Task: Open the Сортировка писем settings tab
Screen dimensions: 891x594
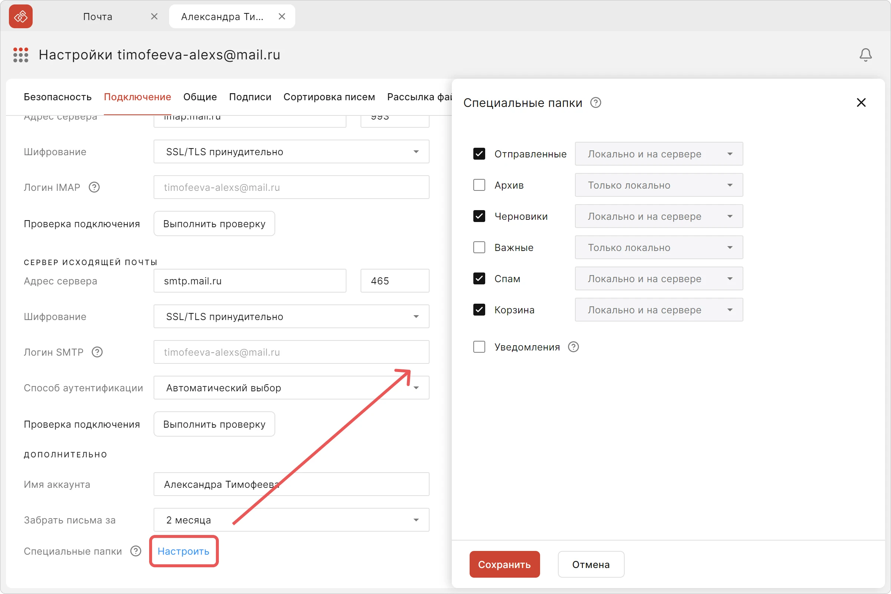Action: coord(329,97)
